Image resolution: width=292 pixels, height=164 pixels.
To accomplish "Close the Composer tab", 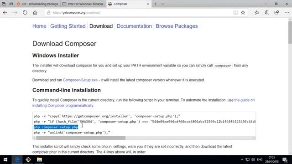I will (148, 4).
